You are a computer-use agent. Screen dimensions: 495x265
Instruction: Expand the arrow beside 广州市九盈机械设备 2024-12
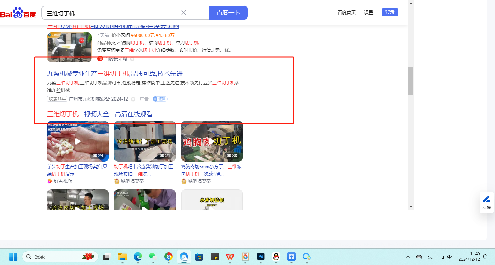tap(133, 99)
